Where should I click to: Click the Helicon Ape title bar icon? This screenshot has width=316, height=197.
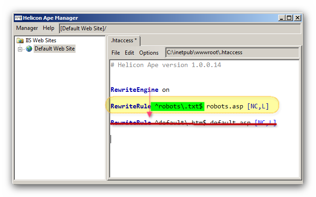pyautogui.click(x=18, y=18)
